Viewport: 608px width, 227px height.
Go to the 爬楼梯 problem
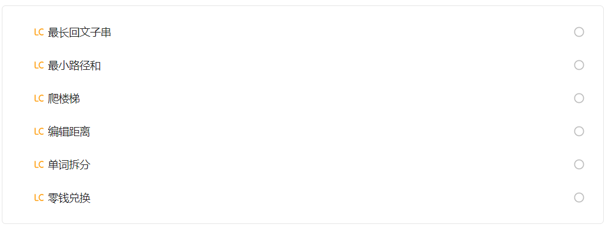pos(64,99)
